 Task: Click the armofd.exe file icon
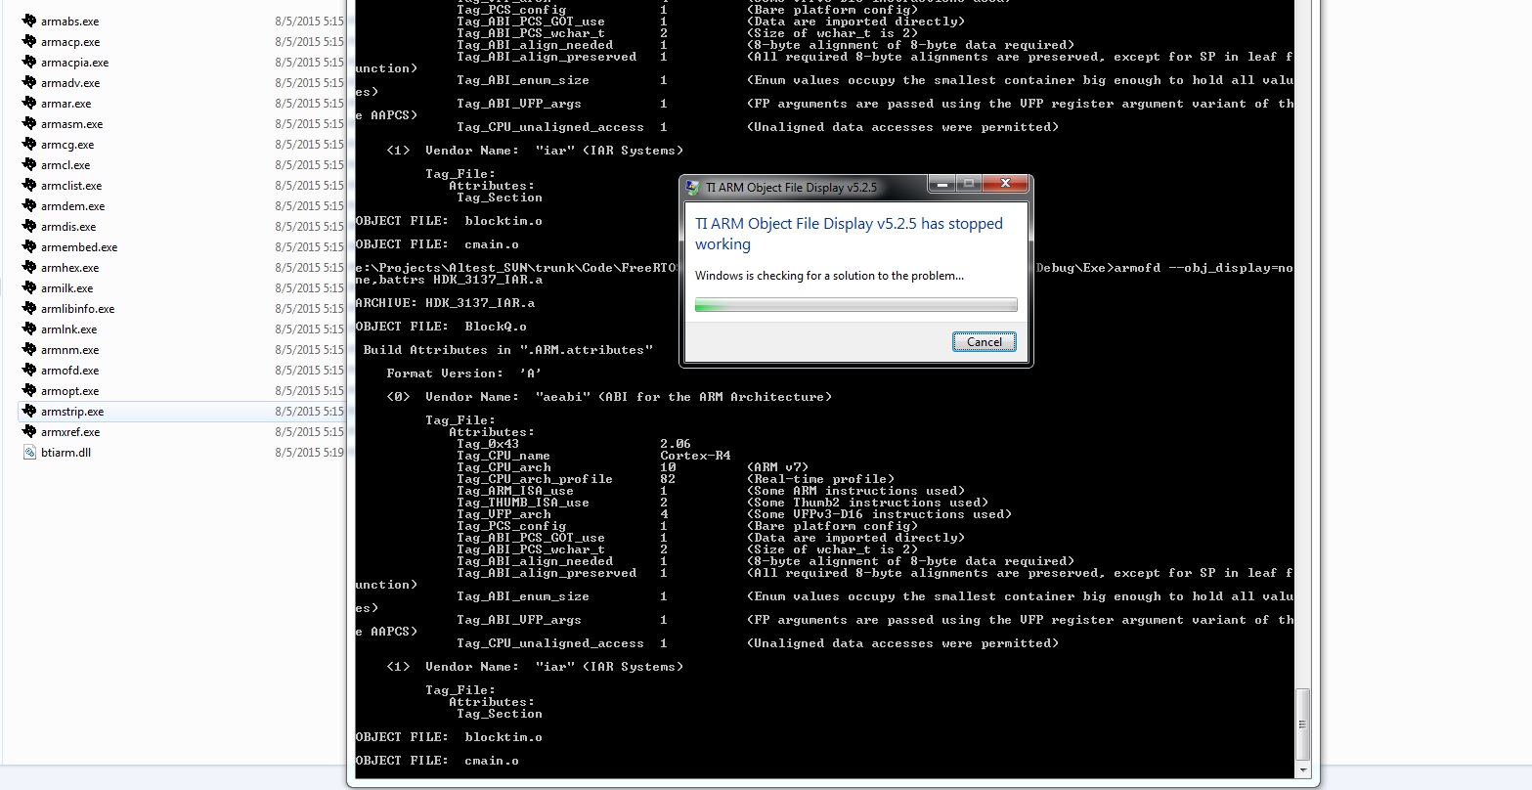(x=30, y=371)
